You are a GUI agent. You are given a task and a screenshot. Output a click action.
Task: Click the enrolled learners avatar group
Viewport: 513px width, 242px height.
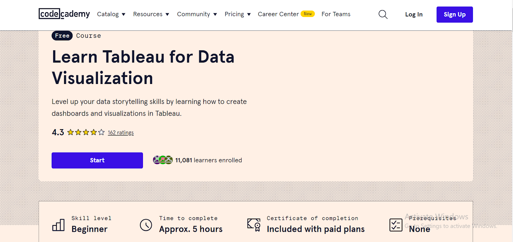point(162,160)
